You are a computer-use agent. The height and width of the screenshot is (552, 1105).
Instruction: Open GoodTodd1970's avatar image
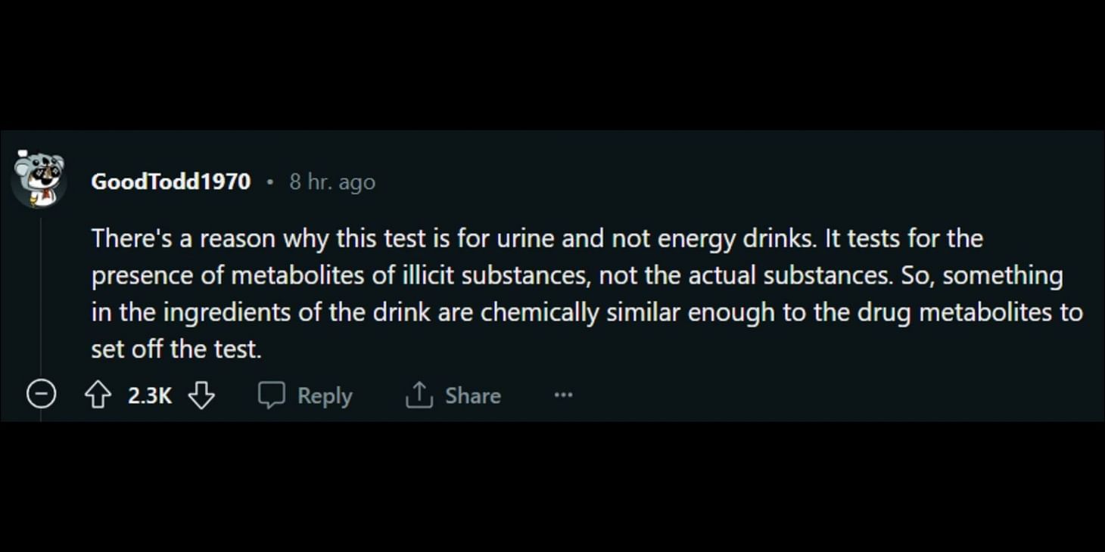(x=39, y=179)
